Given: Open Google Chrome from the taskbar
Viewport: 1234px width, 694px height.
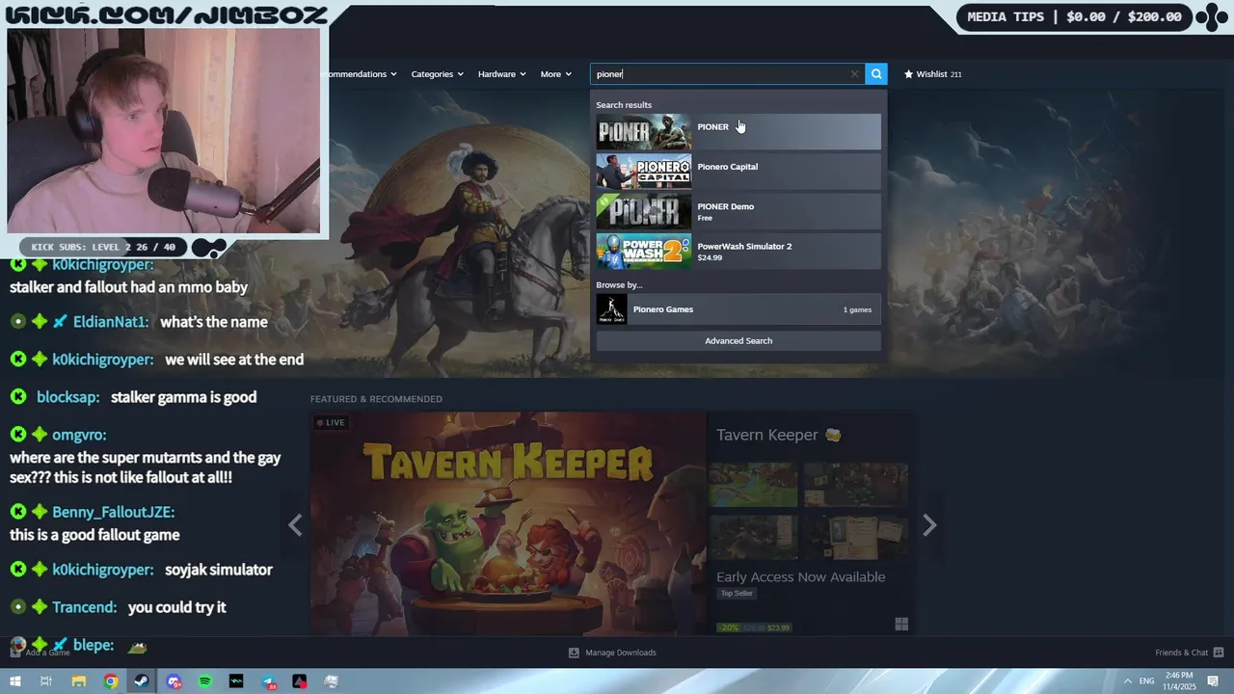Looking at the screenshot, I should coord(111,681).
